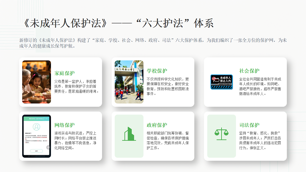The width and height of the screenshot is (306, 172).
Task: Select text starting 相关职能部门统筹协调
Action: [x=168, y=141]
